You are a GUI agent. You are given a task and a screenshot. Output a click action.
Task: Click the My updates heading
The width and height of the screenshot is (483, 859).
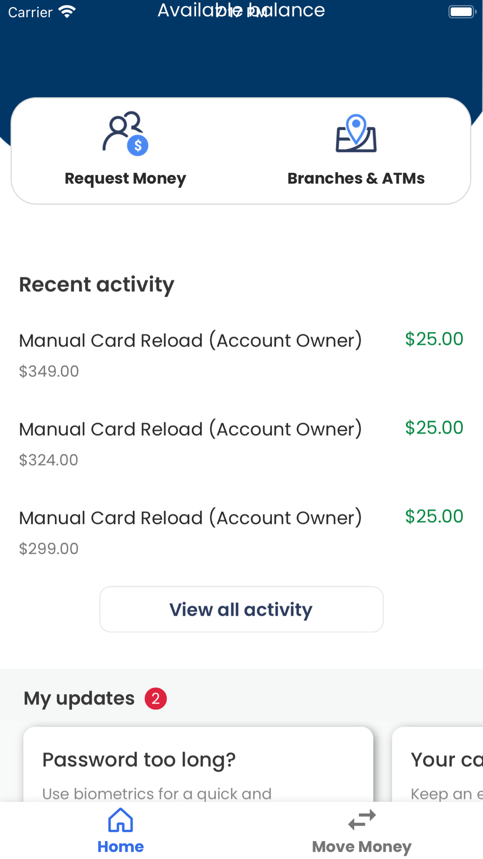click(79, 699)
